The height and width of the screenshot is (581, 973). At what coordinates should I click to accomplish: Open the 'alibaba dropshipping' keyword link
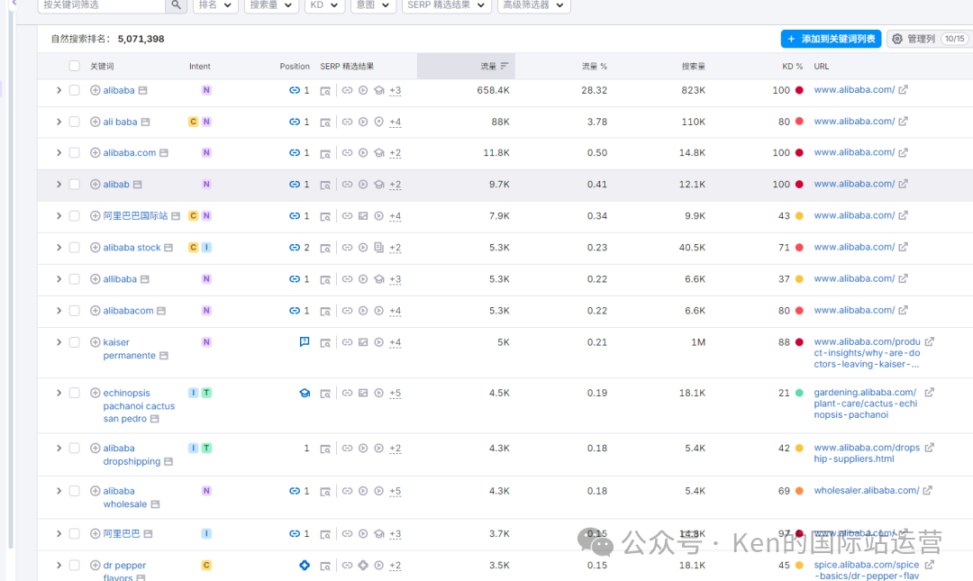[x=132, y=454]
